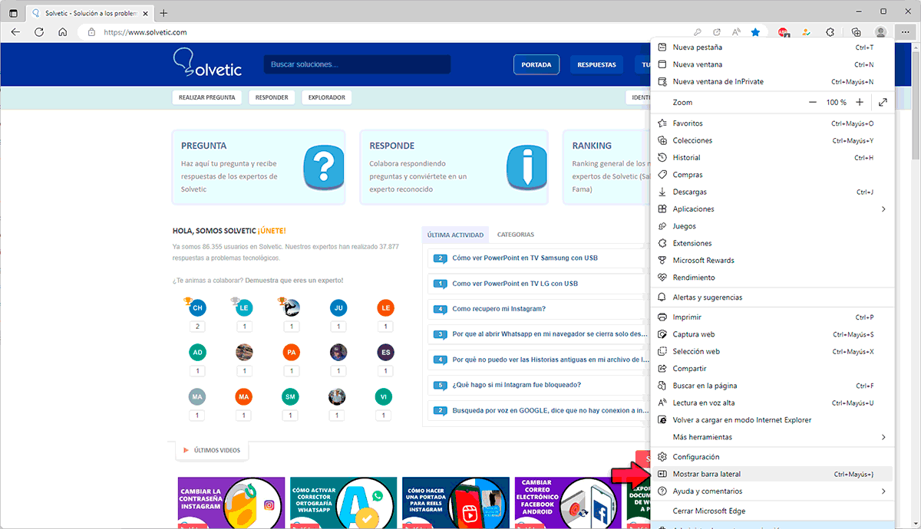
Task: Open Alertas y sugerencias
Action: coord(772,297)
